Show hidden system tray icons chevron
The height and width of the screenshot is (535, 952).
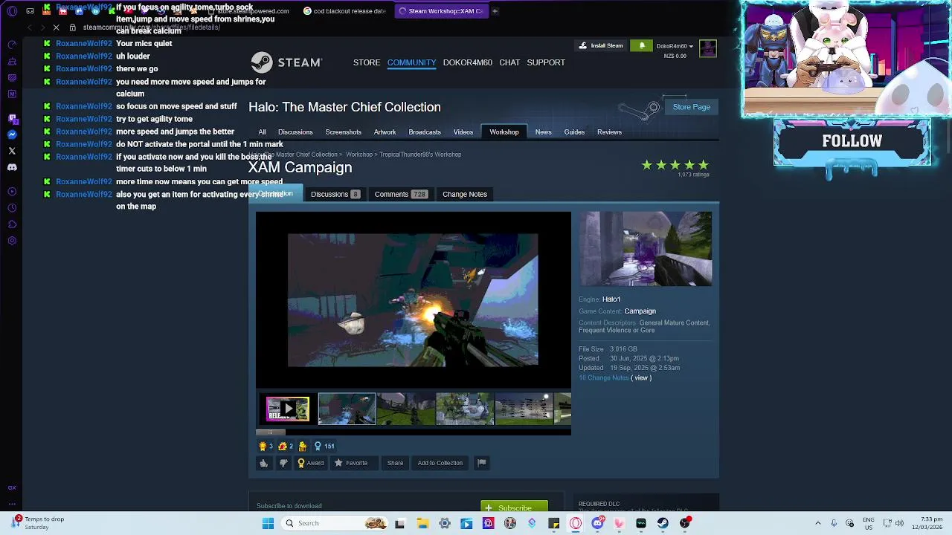click(x=817, y=523)
